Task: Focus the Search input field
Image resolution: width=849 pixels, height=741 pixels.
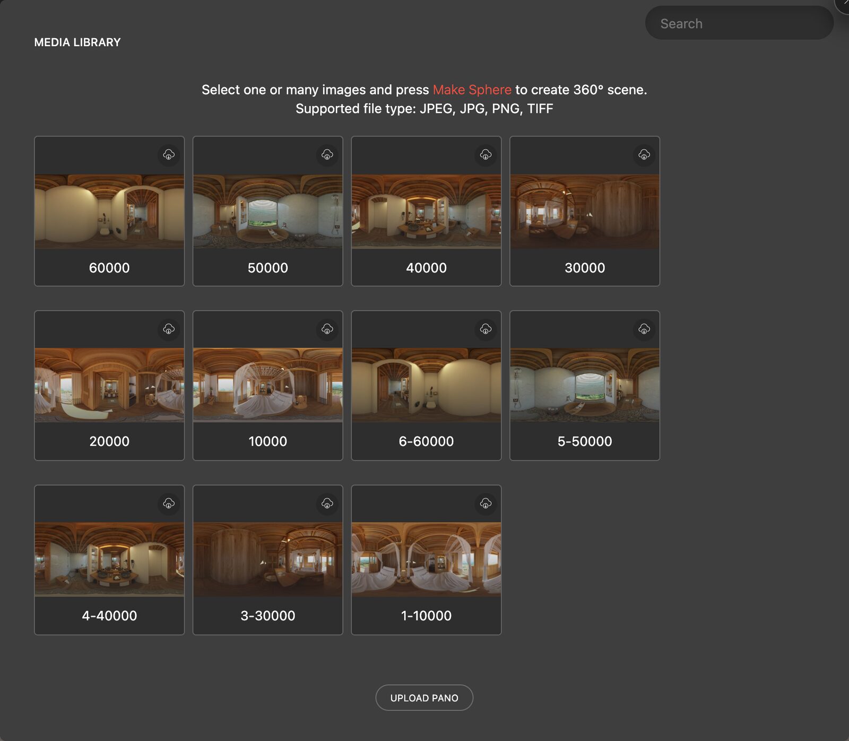Action: tap(739, 23)
